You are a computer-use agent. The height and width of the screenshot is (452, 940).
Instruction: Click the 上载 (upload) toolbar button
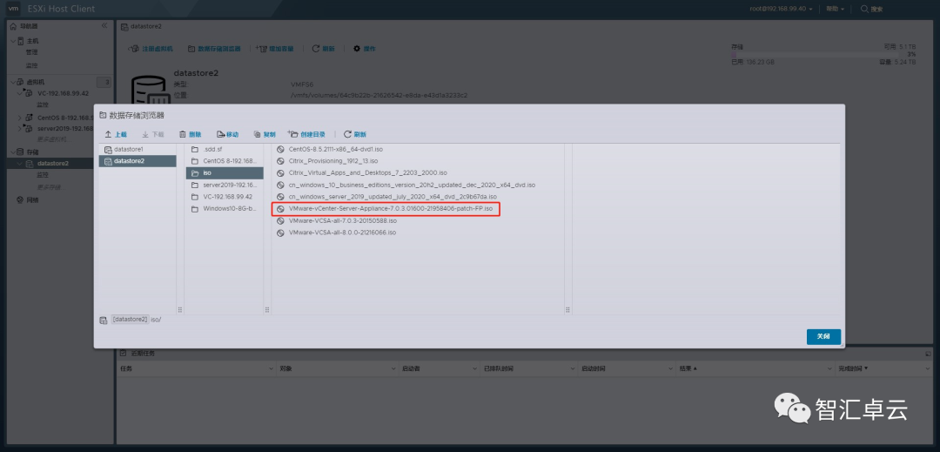pos(116,134)
